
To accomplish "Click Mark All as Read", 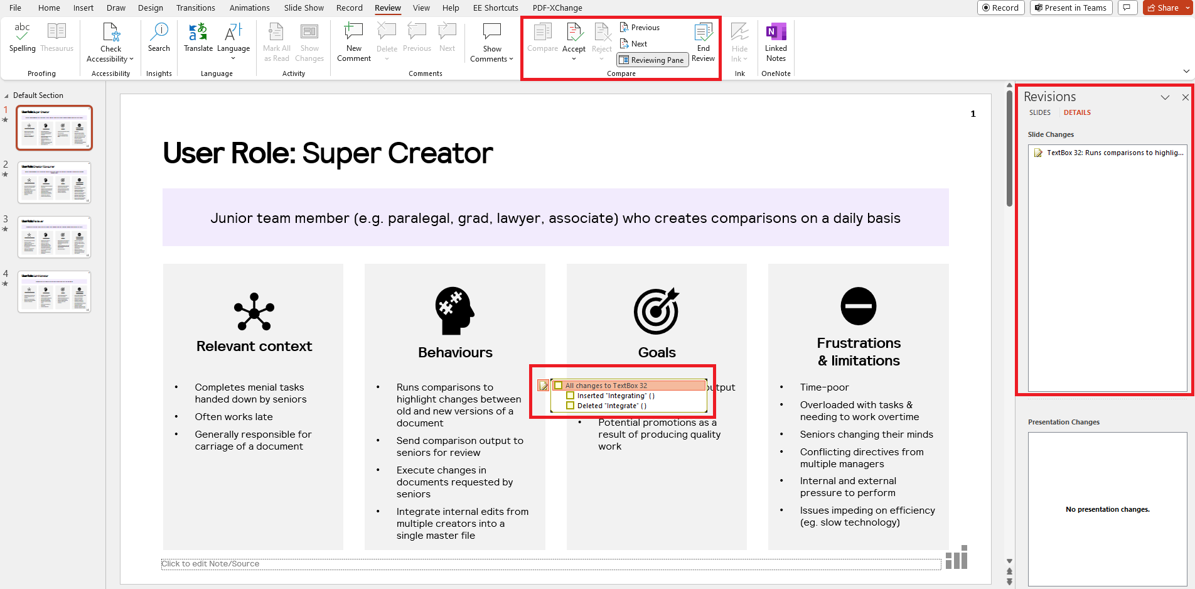I will pyautogui.click(x=276, y=42).
